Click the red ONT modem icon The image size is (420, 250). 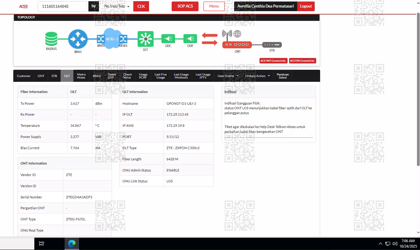[237, 45]
